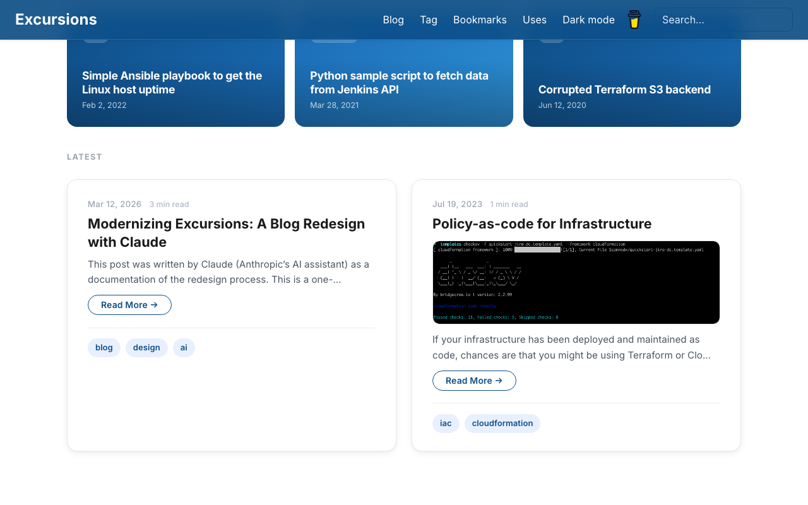Select the ai tag pill
808x505 pixels.
(183, 347)
